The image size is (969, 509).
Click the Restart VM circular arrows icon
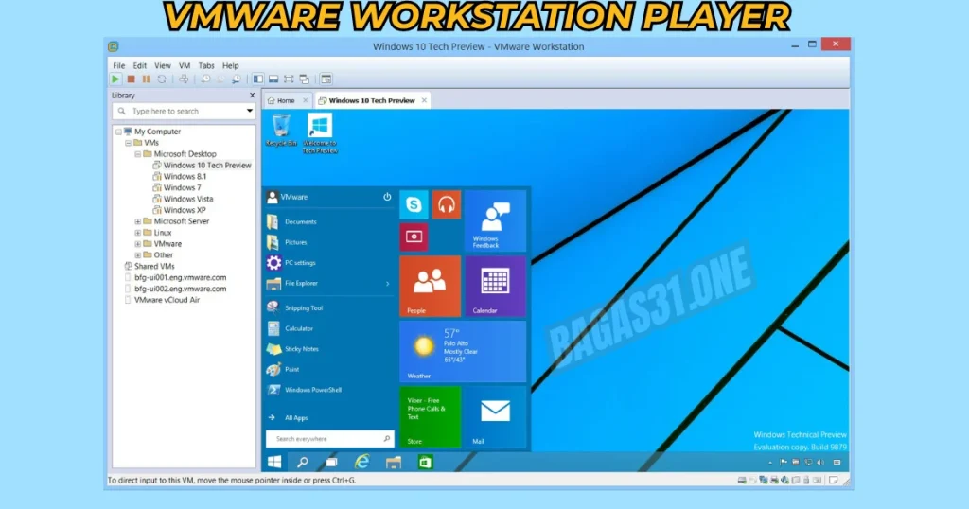pyautogui.click(x=161, y=79)
